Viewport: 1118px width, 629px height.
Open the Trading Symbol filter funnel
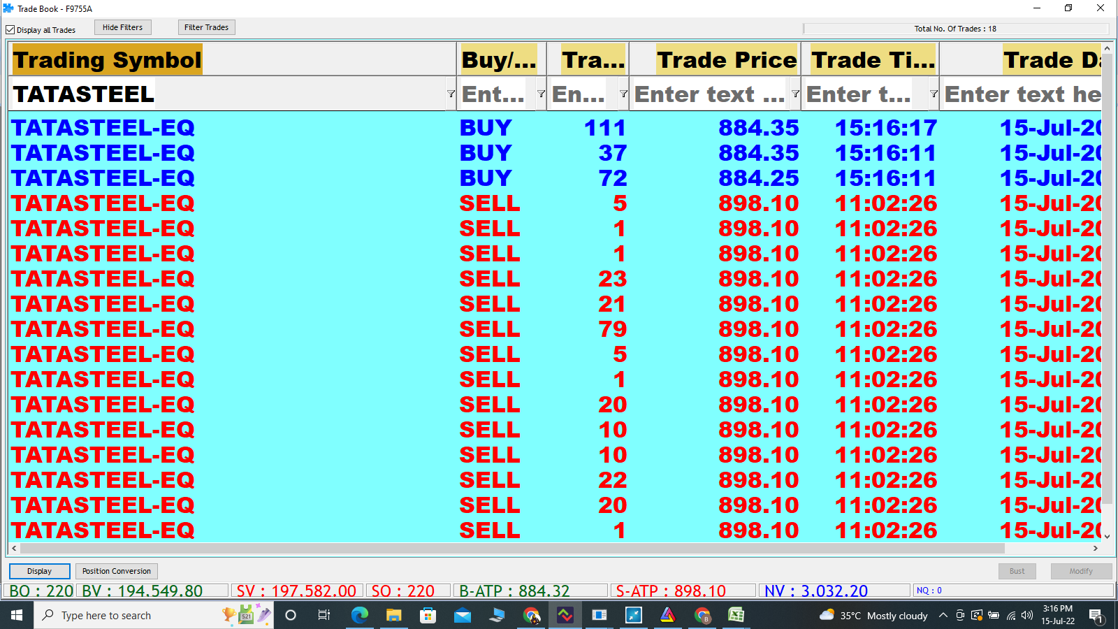pyautogui.click(x=451, y=94)
